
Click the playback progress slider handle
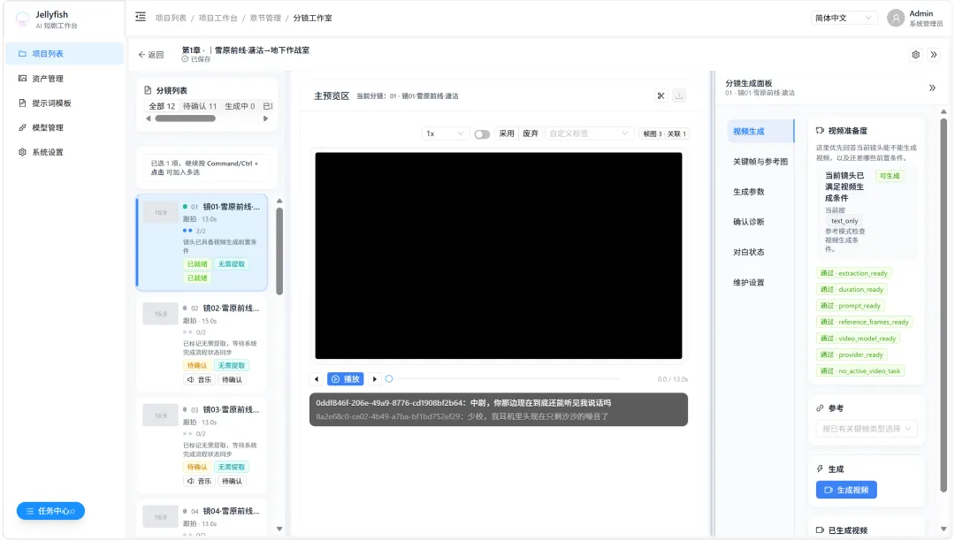pos(388,379)
